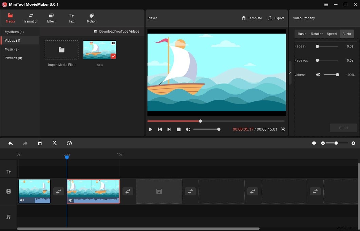
Task: Open the Transition panel
Action: [x=31, y=18]
